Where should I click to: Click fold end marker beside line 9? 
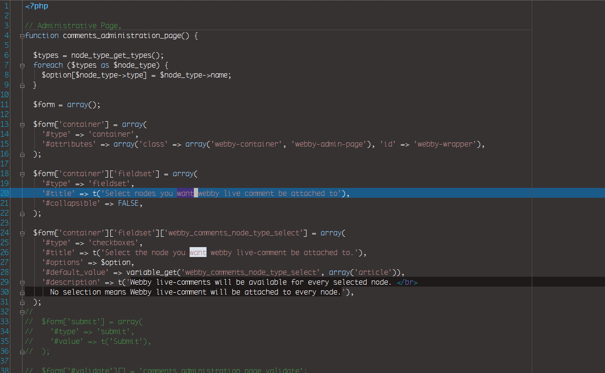[22, 85]
